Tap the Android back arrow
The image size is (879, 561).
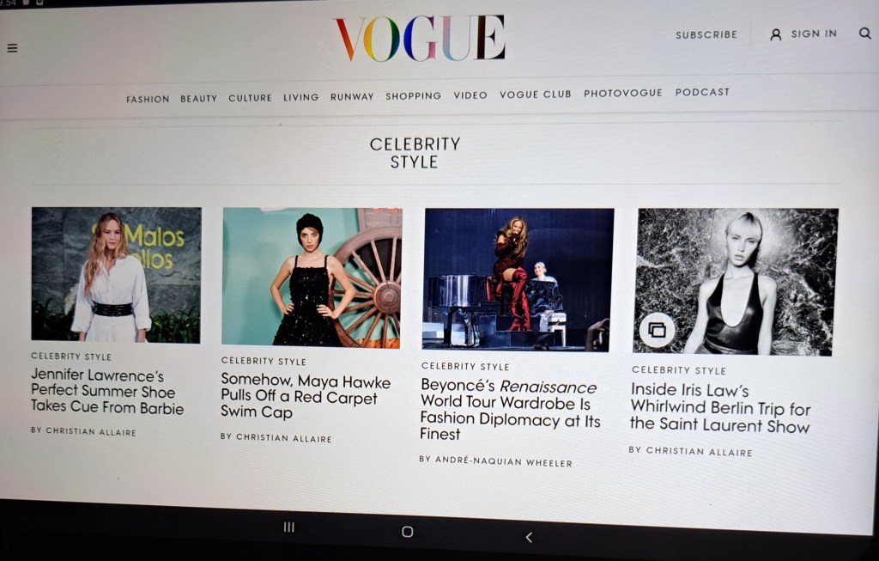click(x=529, y=537)
